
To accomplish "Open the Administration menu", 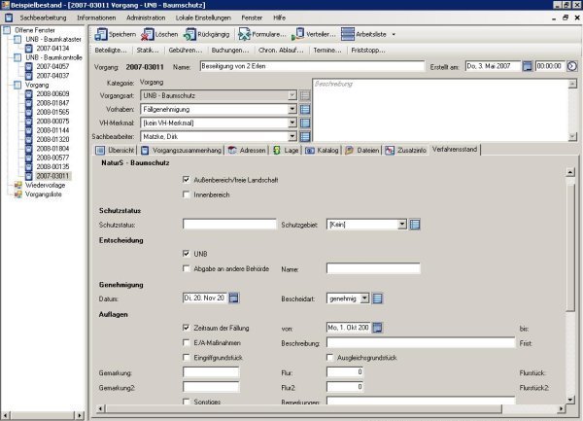I will tap(146, 18).
